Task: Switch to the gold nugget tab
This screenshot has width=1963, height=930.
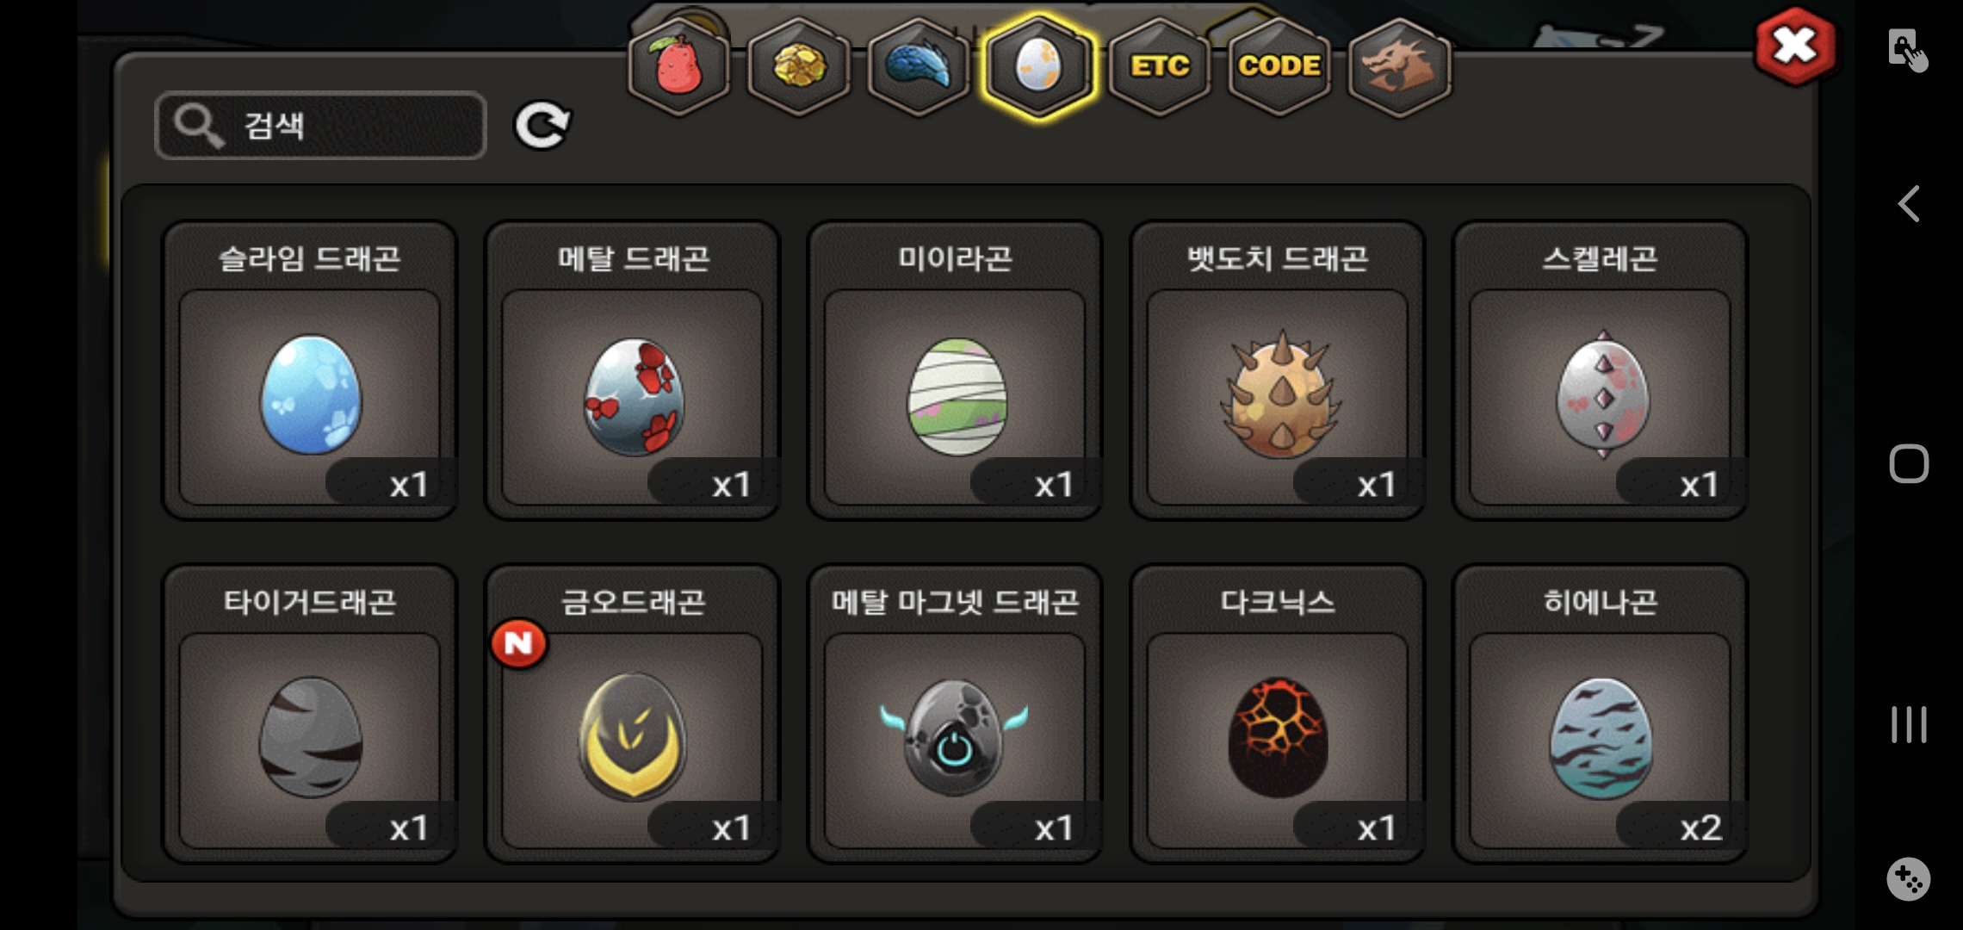Action: click(799, 67)
